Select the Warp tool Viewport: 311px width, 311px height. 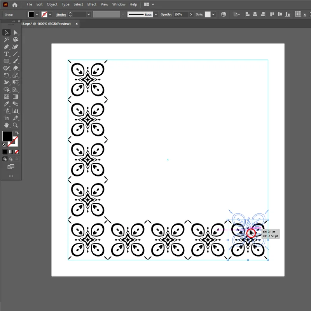(6, 82)
